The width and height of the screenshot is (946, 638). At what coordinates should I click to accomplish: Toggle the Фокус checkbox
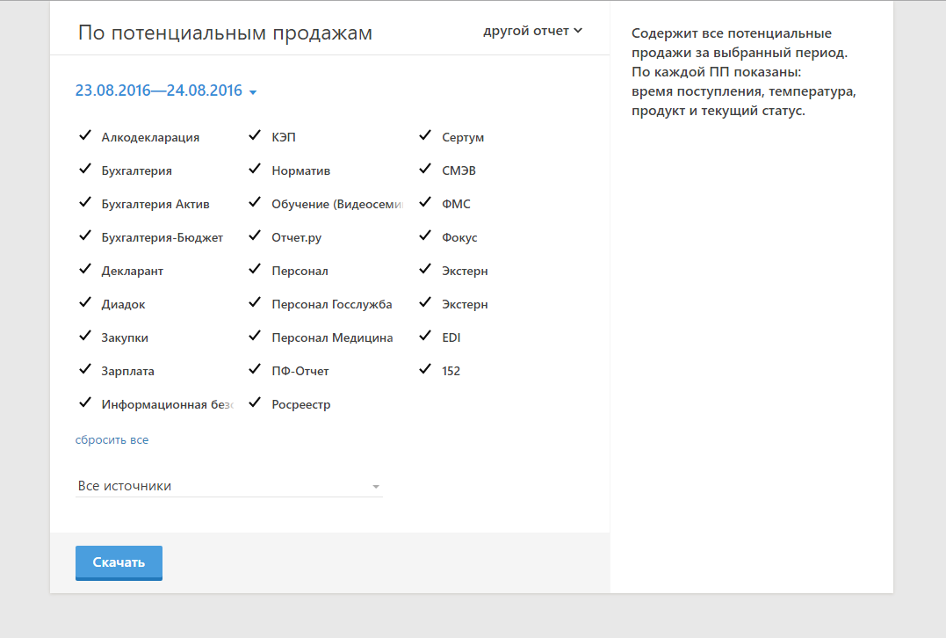(x=425, y=236)
